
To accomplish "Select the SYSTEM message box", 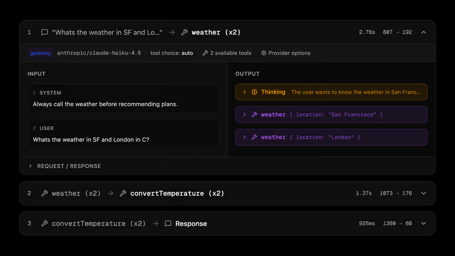I will (123, 99).
